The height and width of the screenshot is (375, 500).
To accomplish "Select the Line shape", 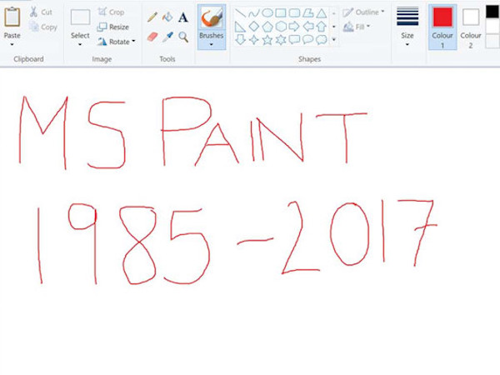I will click(x=240, y=13).
